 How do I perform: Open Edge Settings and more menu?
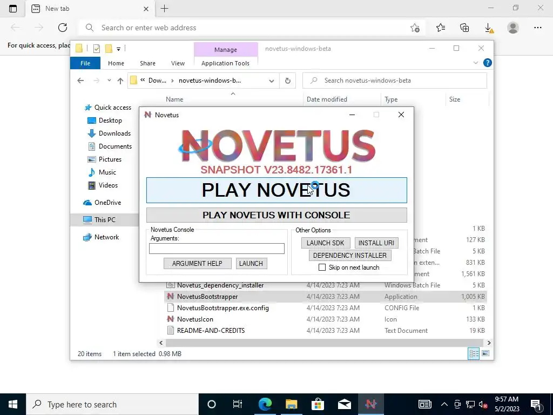point(537,28)
